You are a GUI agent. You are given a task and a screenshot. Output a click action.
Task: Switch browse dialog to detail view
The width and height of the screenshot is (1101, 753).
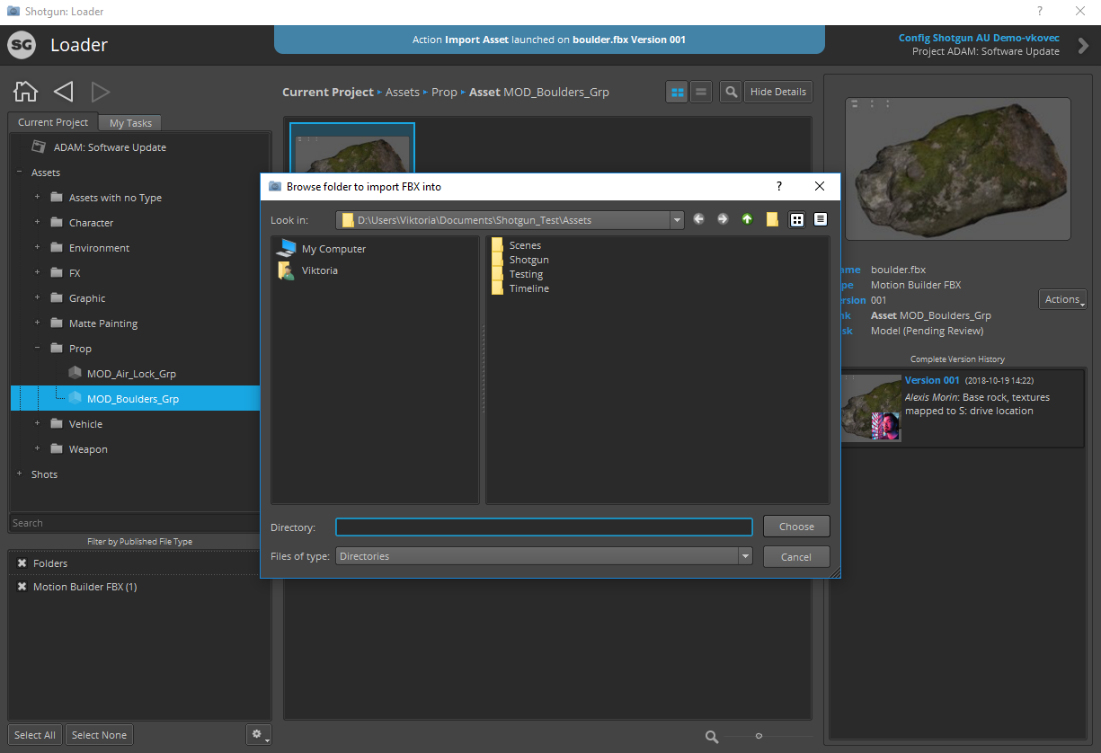(820, 219)
